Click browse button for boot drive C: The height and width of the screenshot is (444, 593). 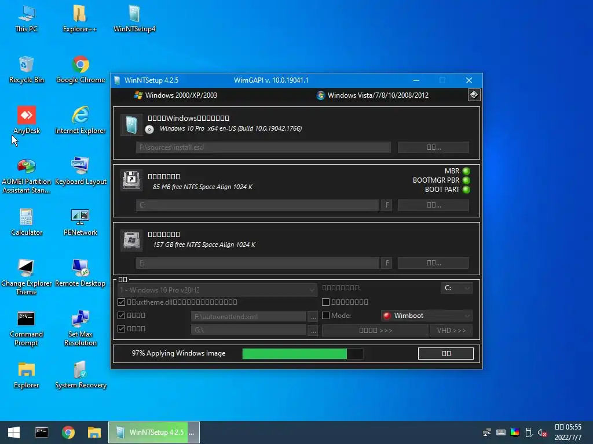[433, 205]
